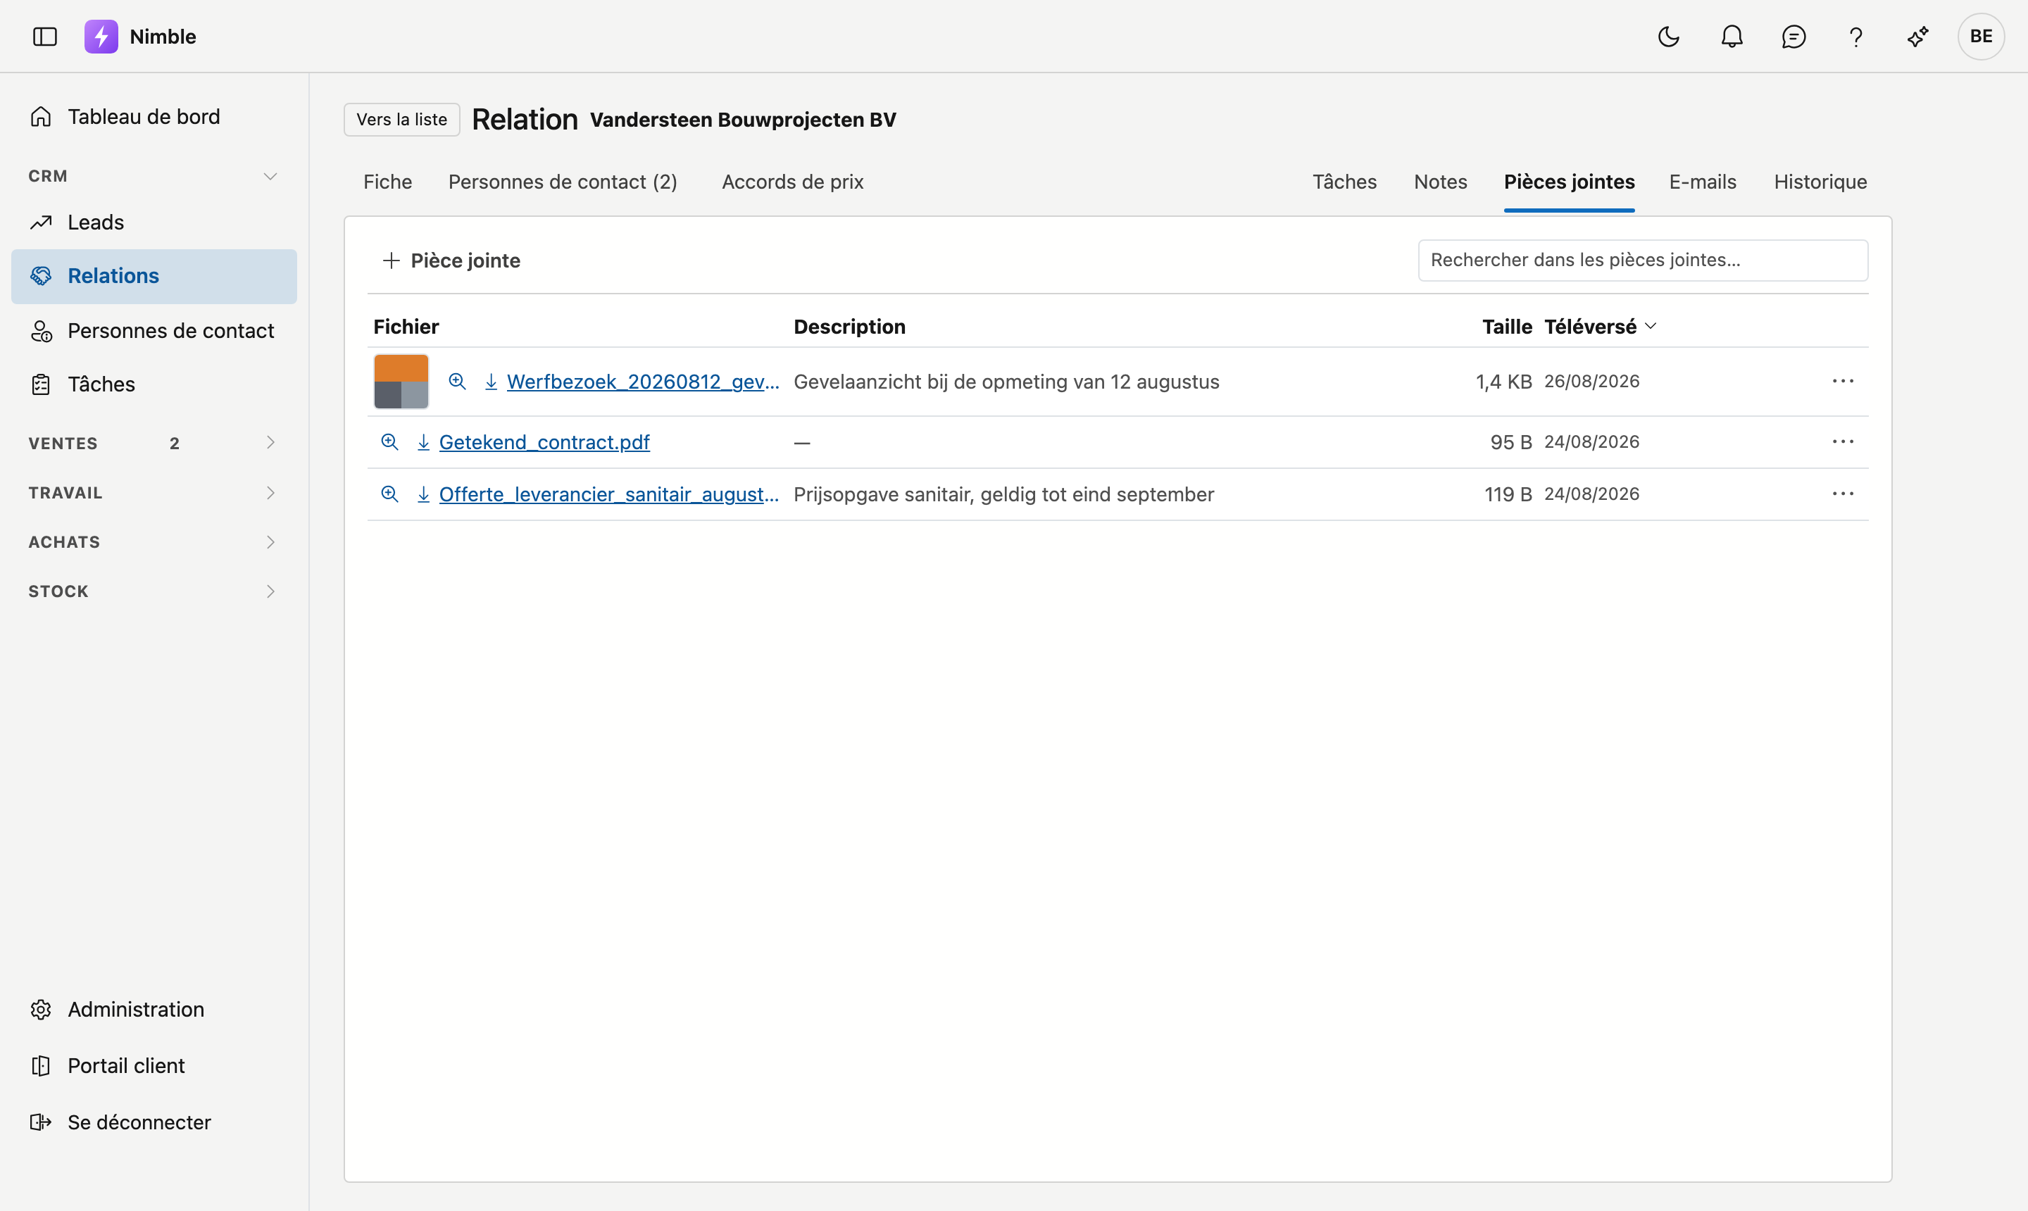
Task: Click the AI sparkles icon
Action: (x=1918, y=37)
